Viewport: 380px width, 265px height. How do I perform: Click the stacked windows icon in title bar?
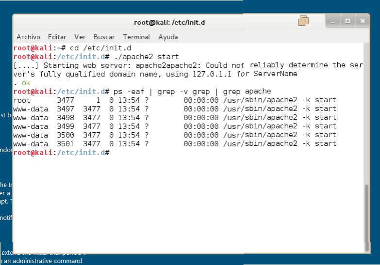pos(304,21)
